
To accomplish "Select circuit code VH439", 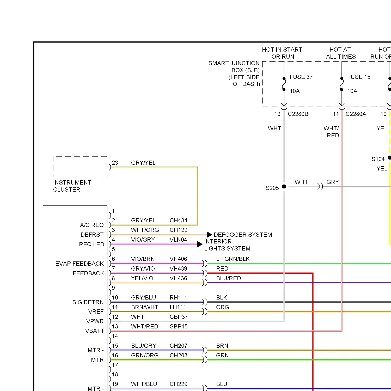I will [x=178, y=268].
